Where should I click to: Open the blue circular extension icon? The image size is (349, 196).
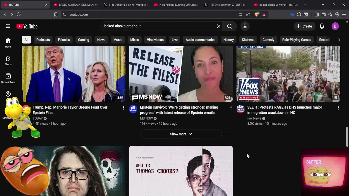292,14
